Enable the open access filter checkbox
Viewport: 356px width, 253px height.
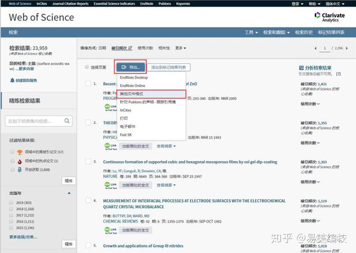point(12,169)
